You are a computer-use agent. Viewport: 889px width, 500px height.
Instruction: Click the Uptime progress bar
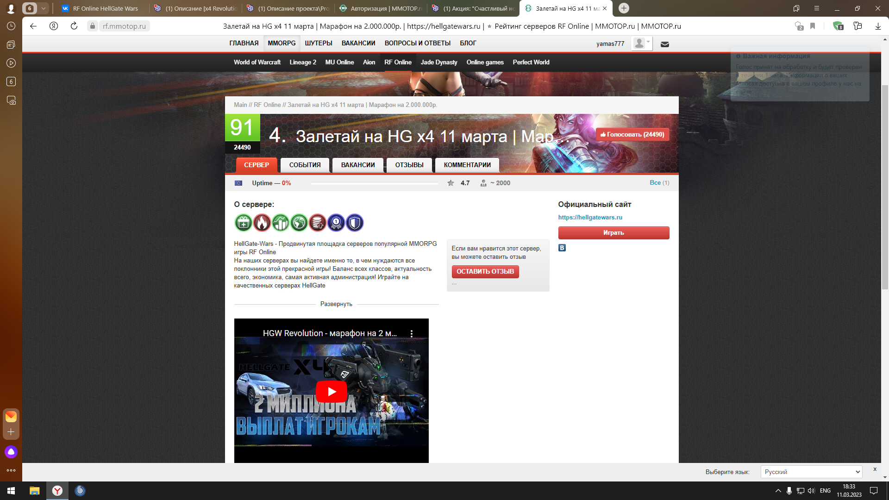pos(374,183)
